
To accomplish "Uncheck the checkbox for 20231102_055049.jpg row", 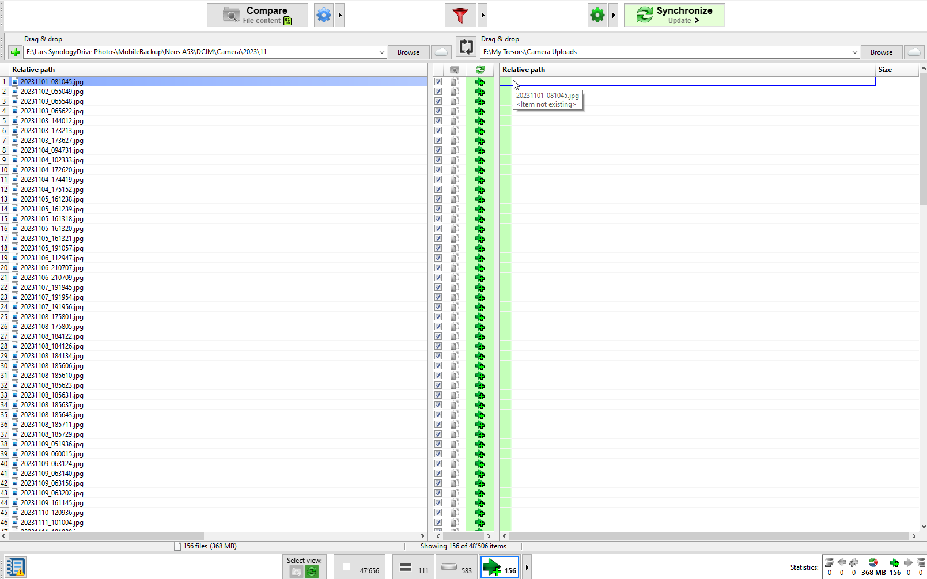I will tap(438, 92).
